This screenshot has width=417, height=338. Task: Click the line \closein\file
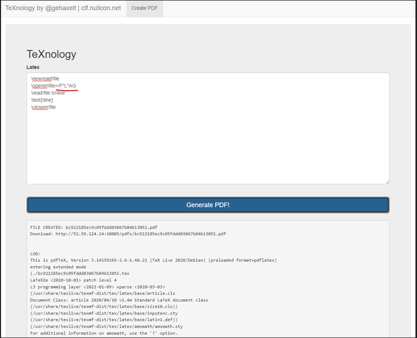pos(43,107)
